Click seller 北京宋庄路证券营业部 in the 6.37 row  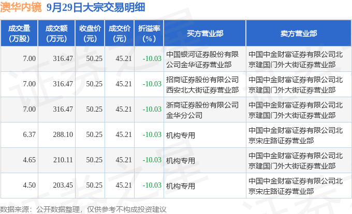click(296, 135)
